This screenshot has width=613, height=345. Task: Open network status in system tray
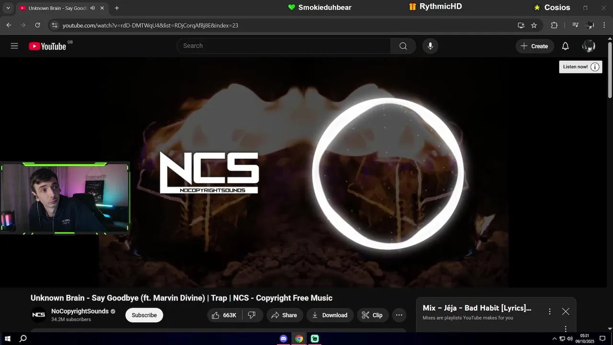(562, 339)
